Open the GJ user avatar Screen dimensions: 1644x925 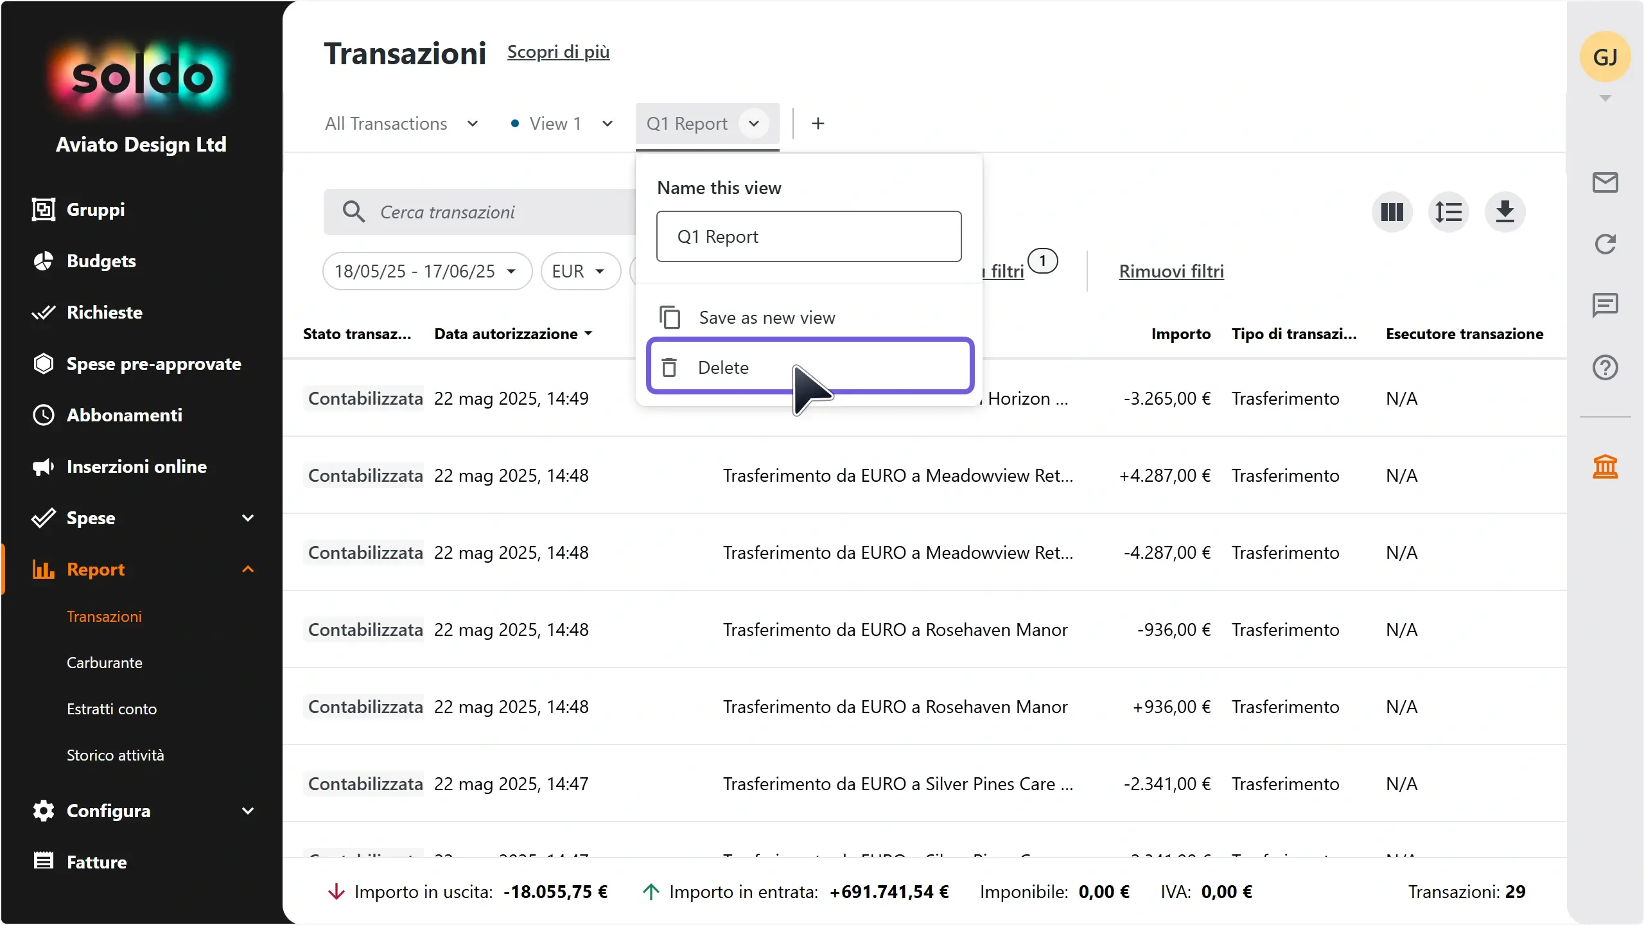coord(1605,57)
